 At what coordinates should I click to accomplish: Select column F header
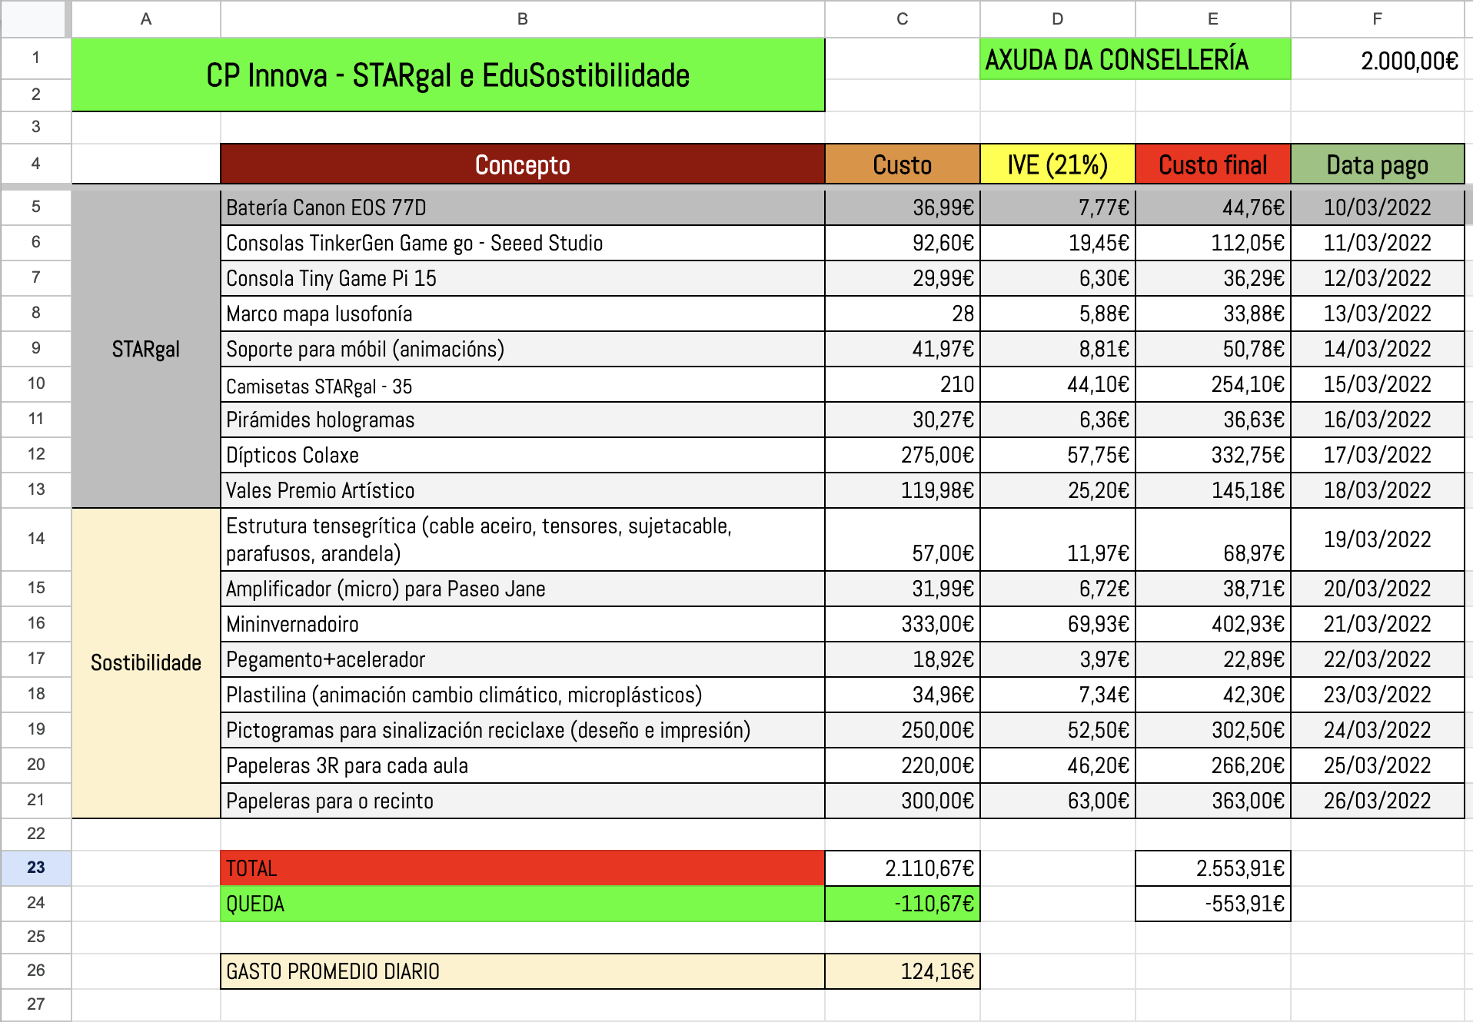click(x=1377, y=19)
